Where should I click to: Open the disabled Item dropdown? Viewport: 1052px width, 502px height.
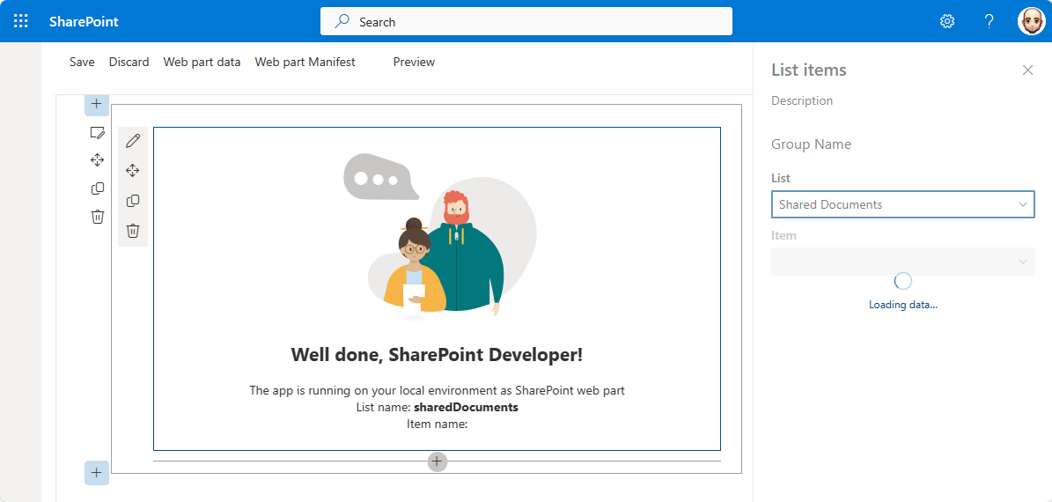click(903, 261)
